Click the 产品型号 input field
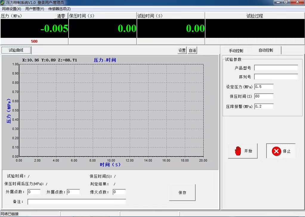This screenshot has width=305, height=217. coord(276,67)
